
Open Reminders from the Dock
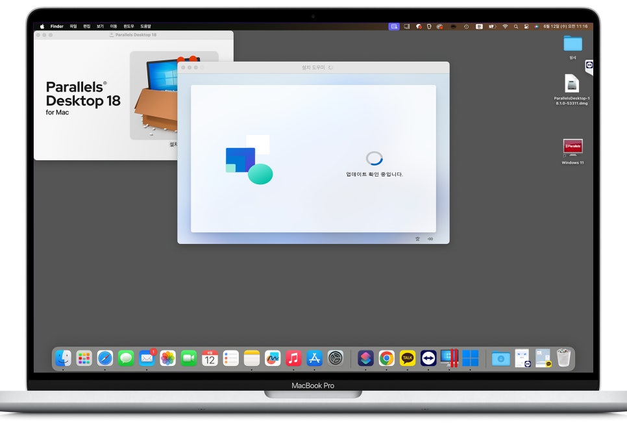(230, 358)
